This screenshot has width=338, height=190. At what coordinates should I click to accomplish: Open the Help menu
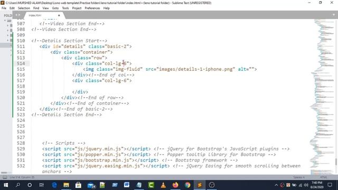point(107,8)
